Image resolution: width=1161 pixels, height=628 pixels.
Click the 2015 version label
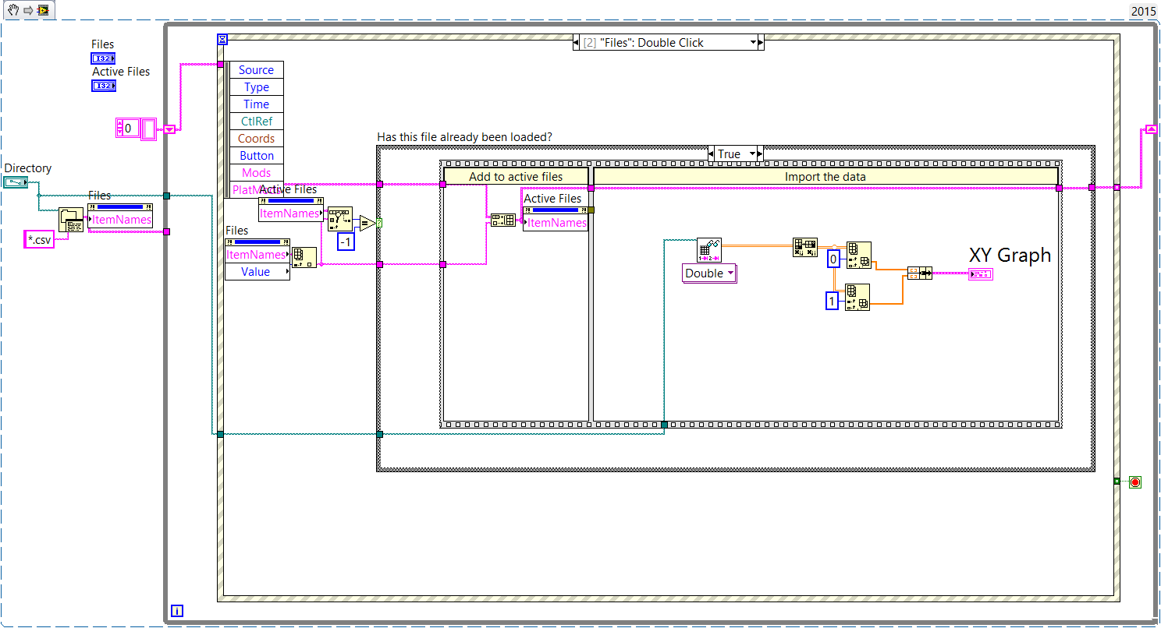click(x=1143, y=11)
